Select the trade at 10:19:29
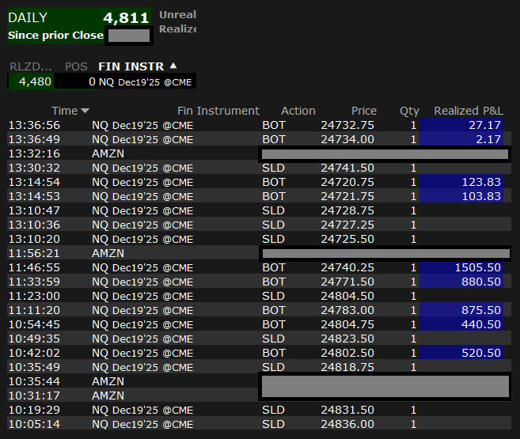This screenshot has height=439, width=520. click(259, 411)
